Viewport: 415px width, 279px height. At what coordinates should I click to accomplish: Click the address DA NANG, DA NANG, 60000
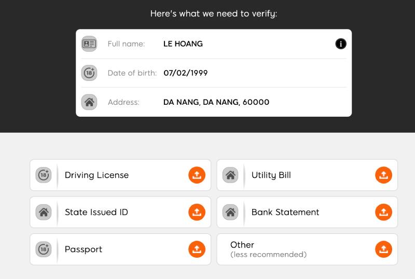[x=216, y=102]
